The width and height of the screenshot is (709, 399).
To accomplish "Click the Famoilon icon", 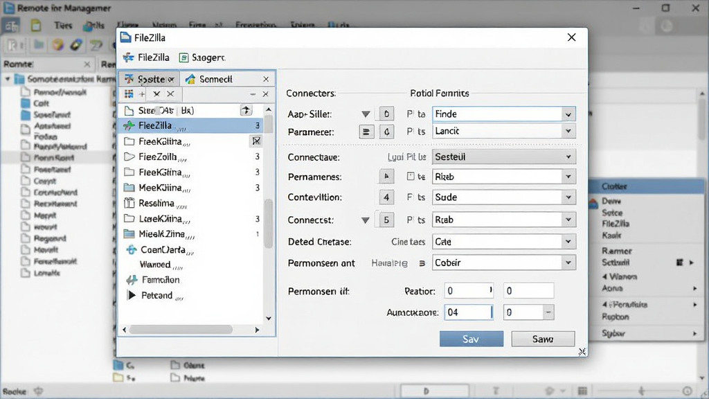I will 131,280.
